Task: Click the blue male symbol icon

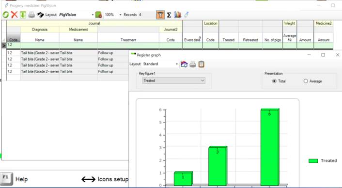Action: pos(187,15)
